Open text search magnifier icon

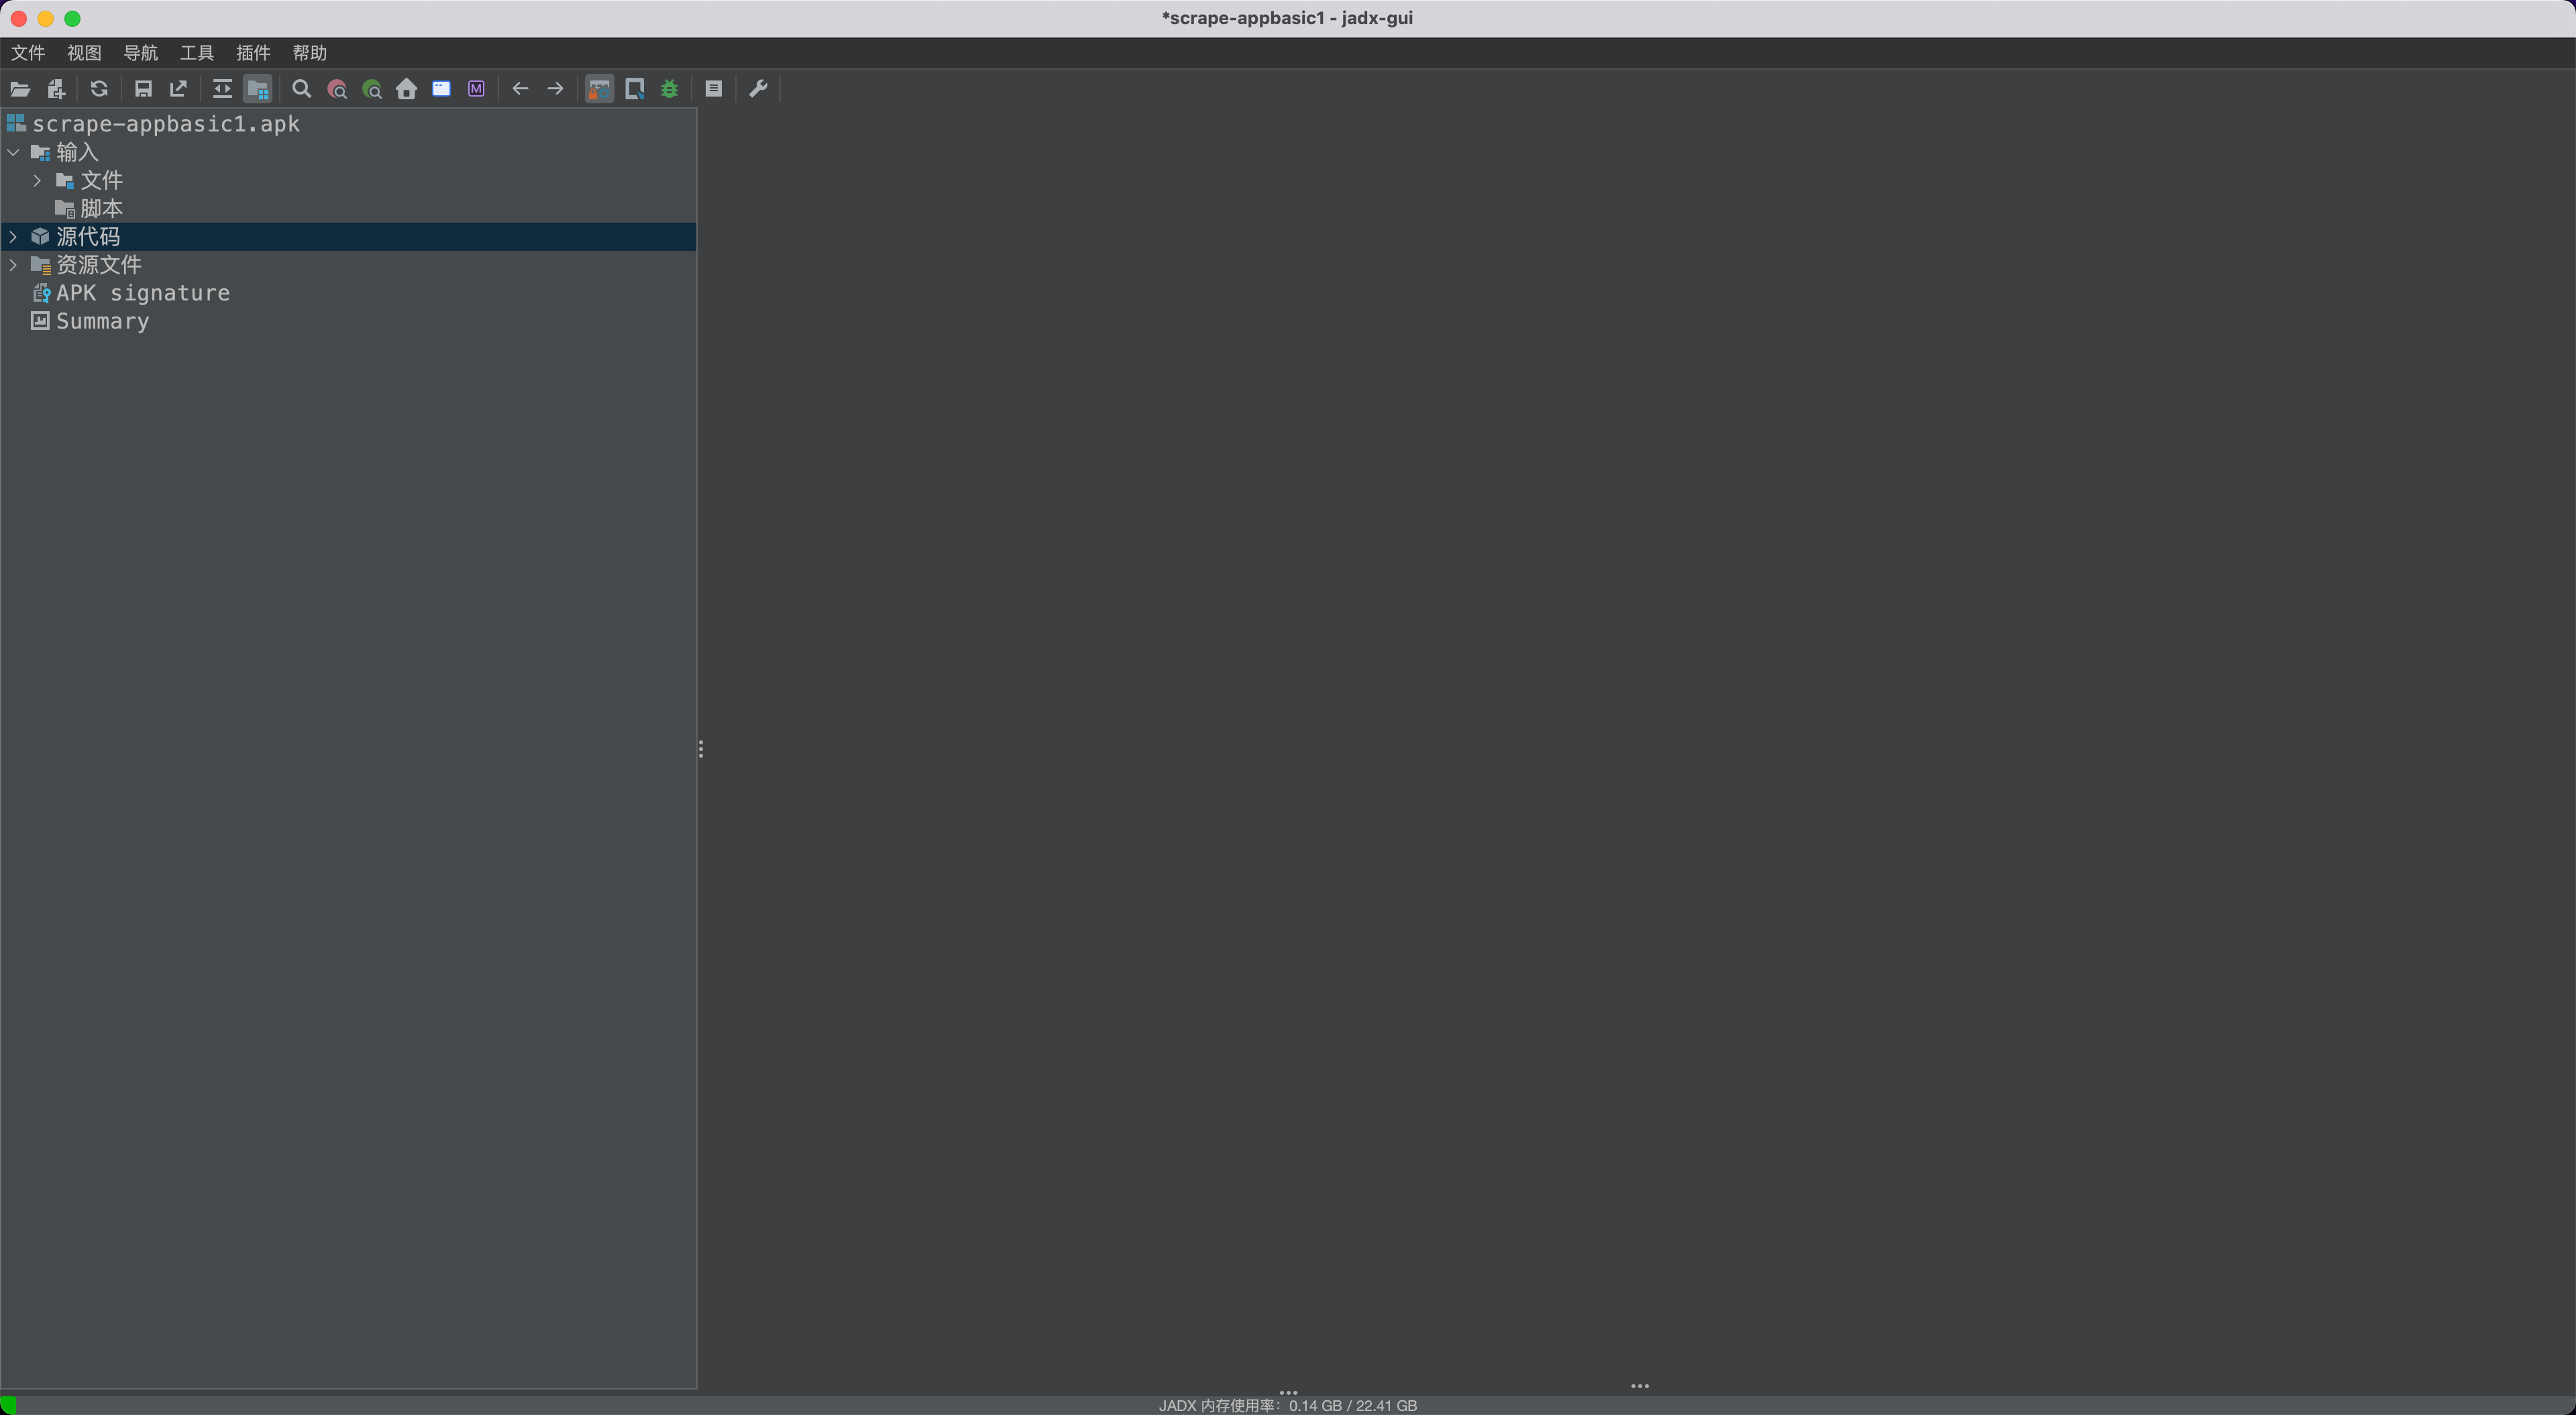[x=301, y=89]
